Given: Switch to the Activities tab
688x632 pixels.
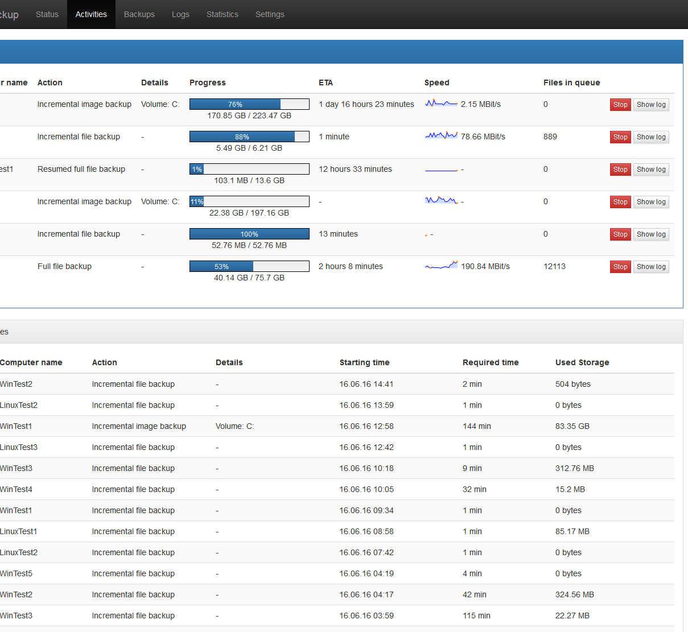Looking at the screenshot, I should [91, 14].
